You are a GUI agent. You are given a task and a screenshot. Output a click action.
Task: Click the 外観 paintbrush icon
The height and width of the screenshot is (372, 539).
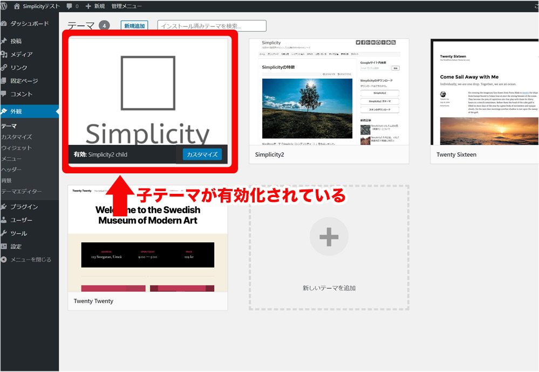4,111
